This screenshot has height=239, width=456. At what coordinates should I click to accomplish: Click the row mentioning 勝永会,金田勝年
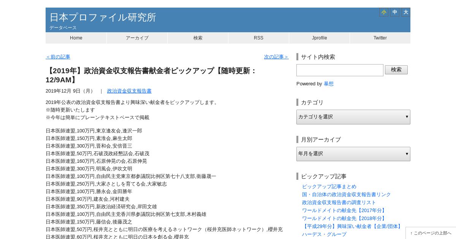pyautogui.click(x=89, y=192)
